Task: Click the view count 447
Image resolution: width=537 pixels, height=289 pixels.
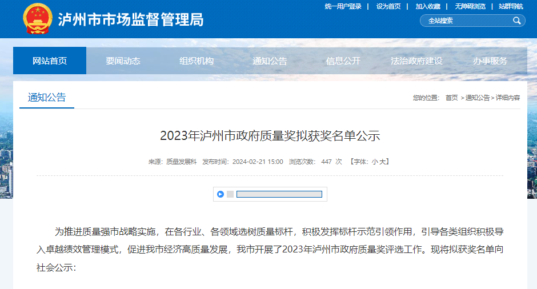Action: coord(326,162)
